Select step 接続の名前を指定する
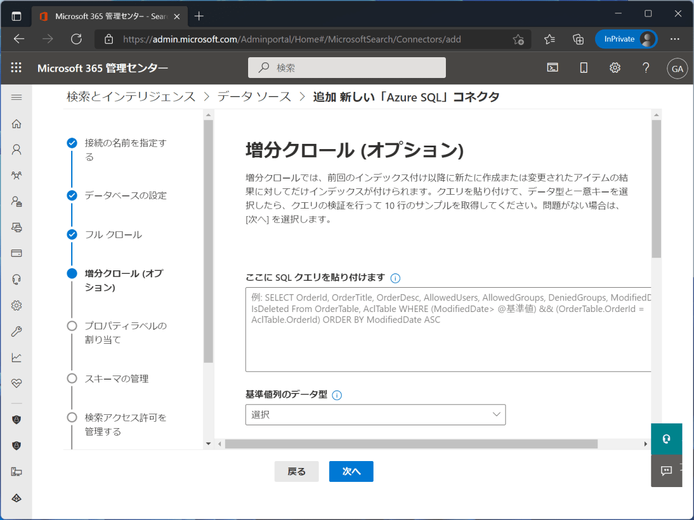Viewport: 694px width, 520px height. pos(124,150)
